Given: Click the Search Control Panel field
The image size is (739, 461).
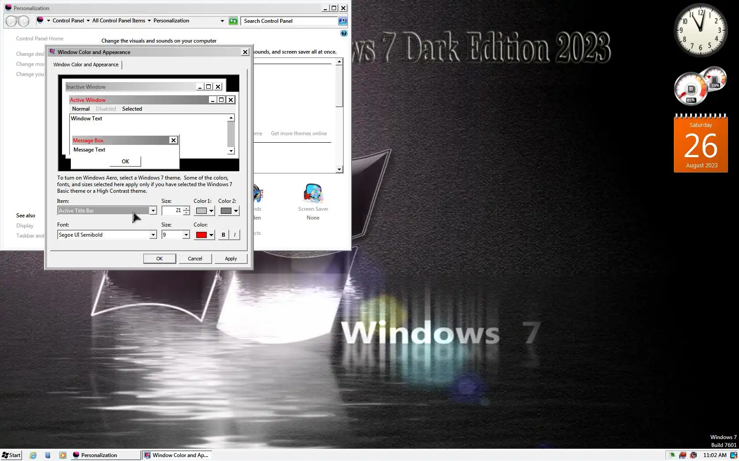Looking at the screenshot, I should click(289, 21).
